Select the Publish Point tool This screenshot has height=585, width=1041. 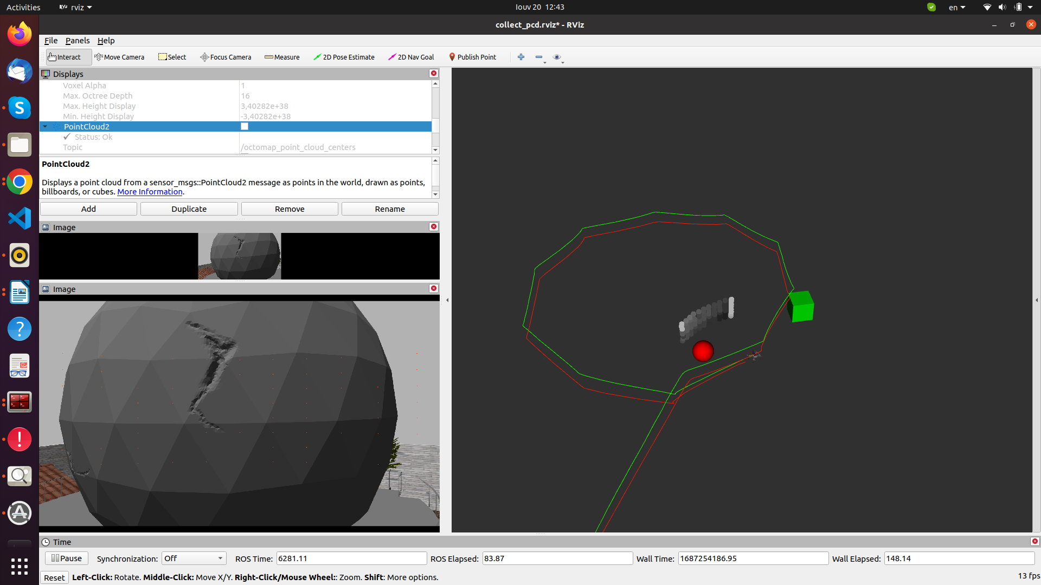tap(472, 57)
